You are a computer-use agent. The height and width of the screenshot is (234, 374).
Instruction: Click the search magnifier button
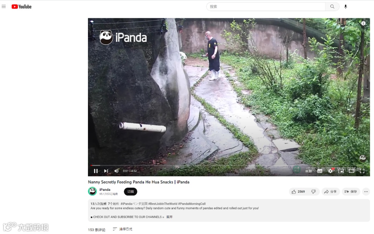332,7
